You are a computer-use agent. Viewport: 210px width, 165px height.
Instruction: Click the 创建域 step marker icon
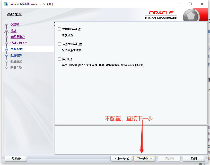click(x=7, y=25)
